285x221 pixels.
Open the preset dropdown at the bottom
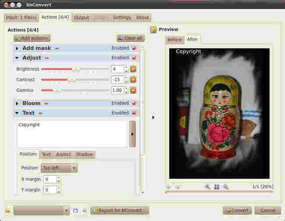[x=42, y=210]
